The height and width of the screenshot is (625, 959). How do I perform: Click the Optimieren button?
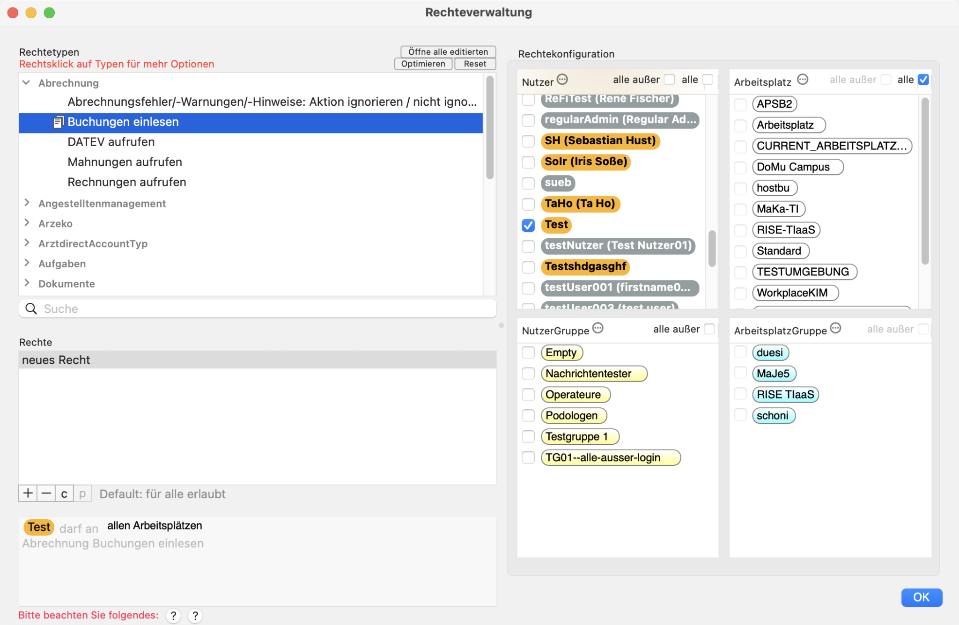tap(423, 64)
